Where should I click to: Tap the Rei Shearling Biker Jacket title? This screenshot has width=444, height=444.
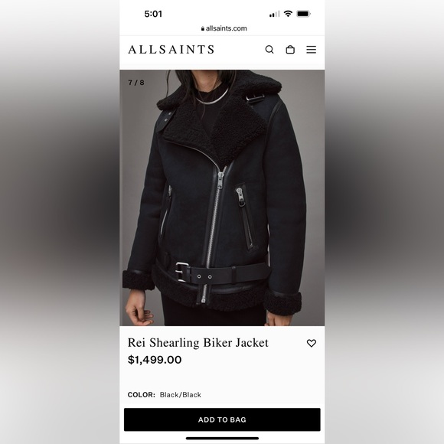[198, 343]
